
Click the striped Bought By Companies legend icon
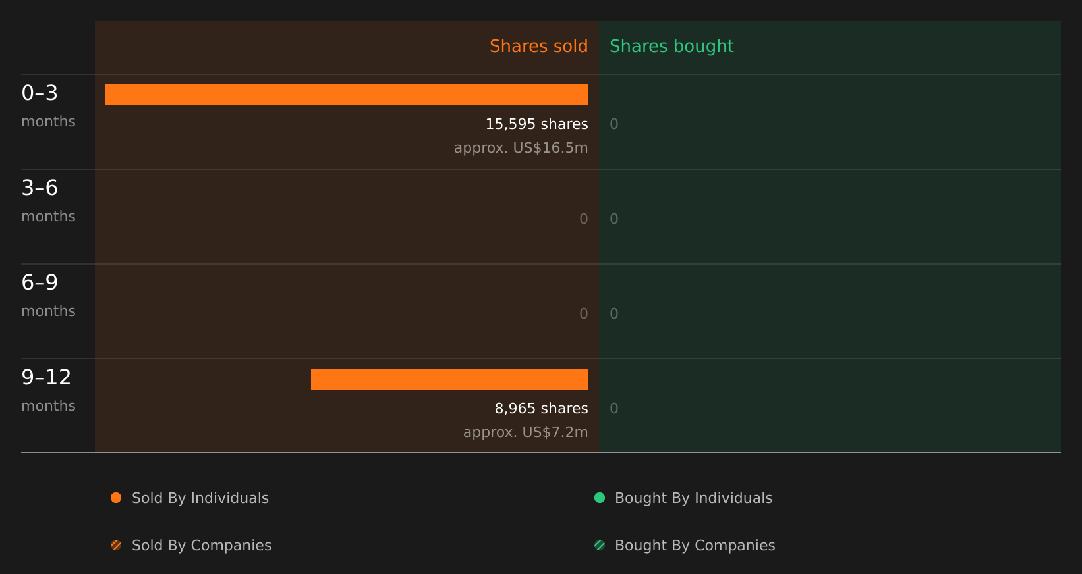[x=600, y=545]
